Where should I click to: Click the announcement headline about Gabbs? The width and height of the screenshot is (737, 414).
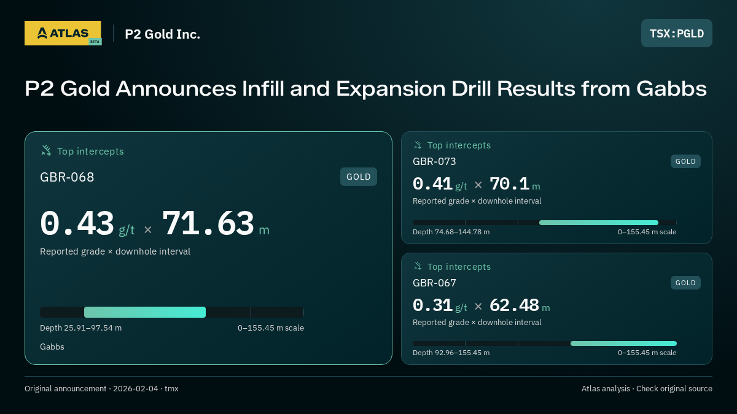pos(365,89)
